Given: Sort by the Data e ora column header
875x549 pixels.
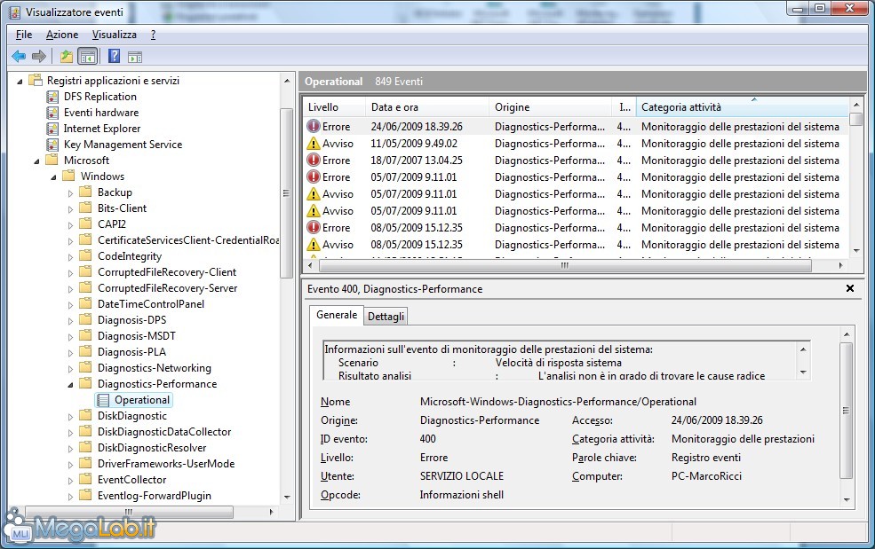Looking at the screenshot, I should click(427, 107).
